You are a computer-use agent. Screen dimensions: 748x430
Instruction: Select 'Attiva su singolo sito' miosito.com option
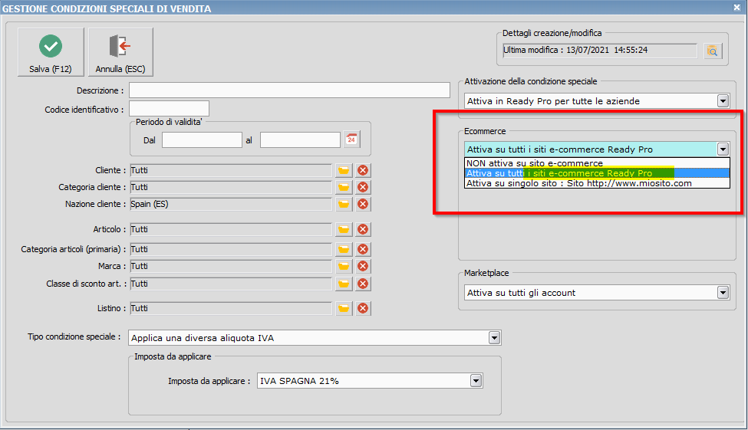[x=597, y=183]
